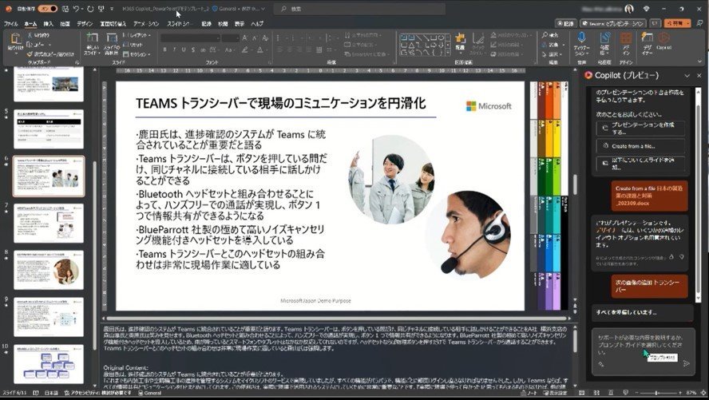Screen dimensions: 709x400
Task: Select slide 10 thumbnail
Action: [49, 364]
